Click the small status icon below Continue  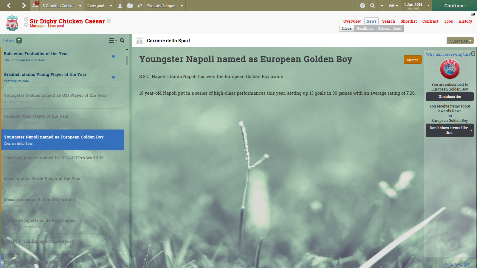[x=473, y=14]
